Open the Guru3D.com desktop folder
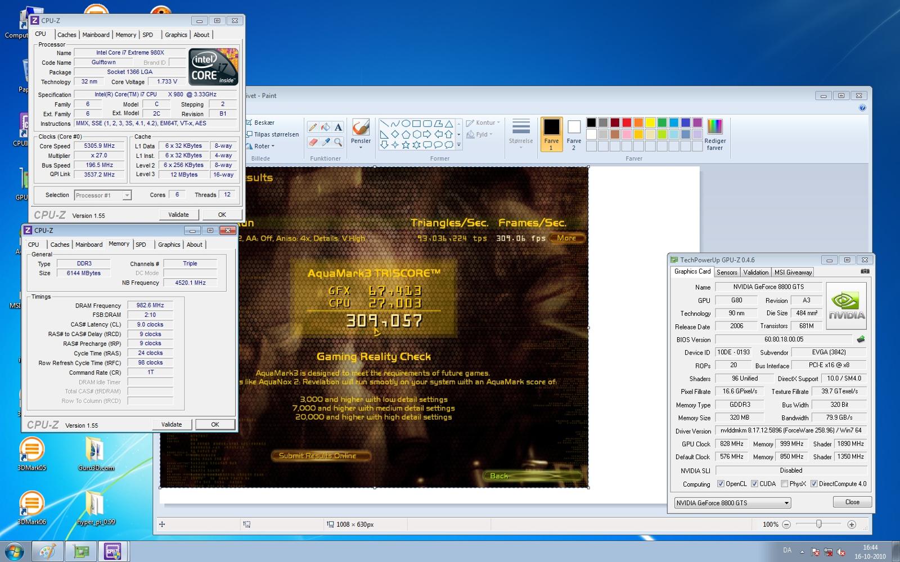This screenshot has width=900, height=562. click(x=96, y=454)
